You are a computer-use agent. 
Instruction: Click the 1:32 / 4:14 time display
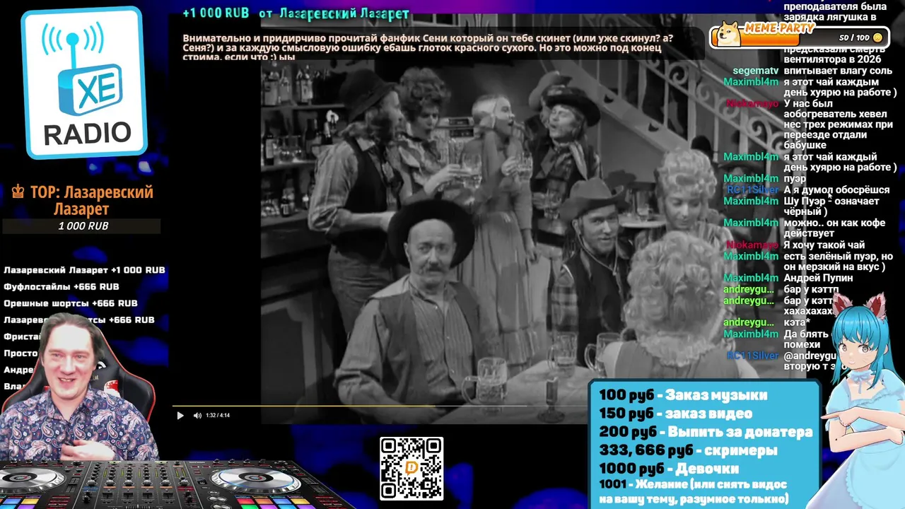(x=218, y=416)
